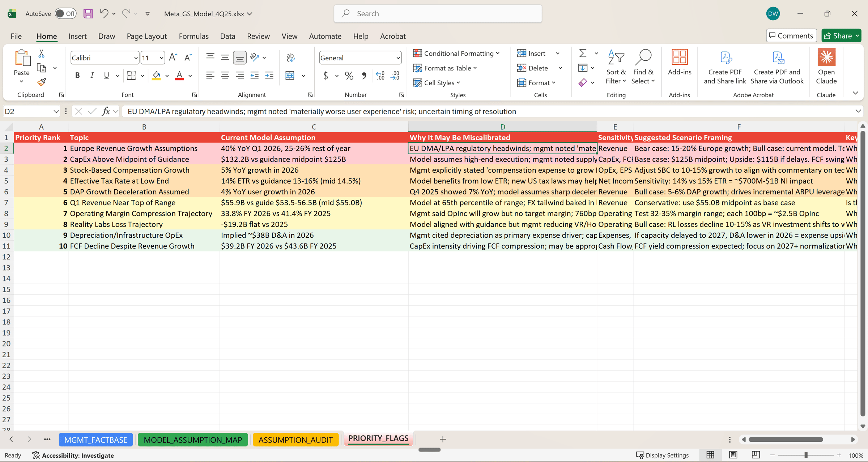This screenshot has width=868, height=462.
Task: Increase font size with the larger A icon
Action: (x=173, y=57)
